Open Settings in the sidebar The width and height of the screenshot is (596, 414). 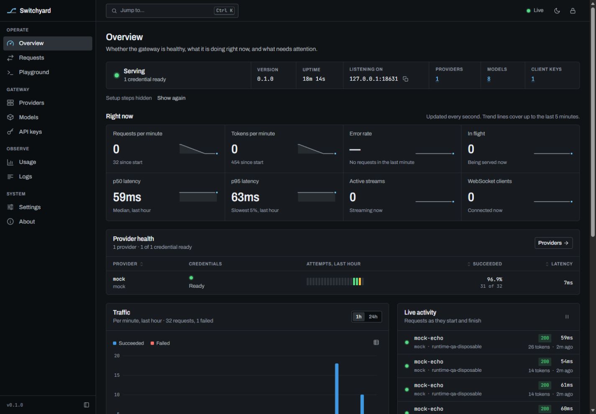[x=48, y=207]
